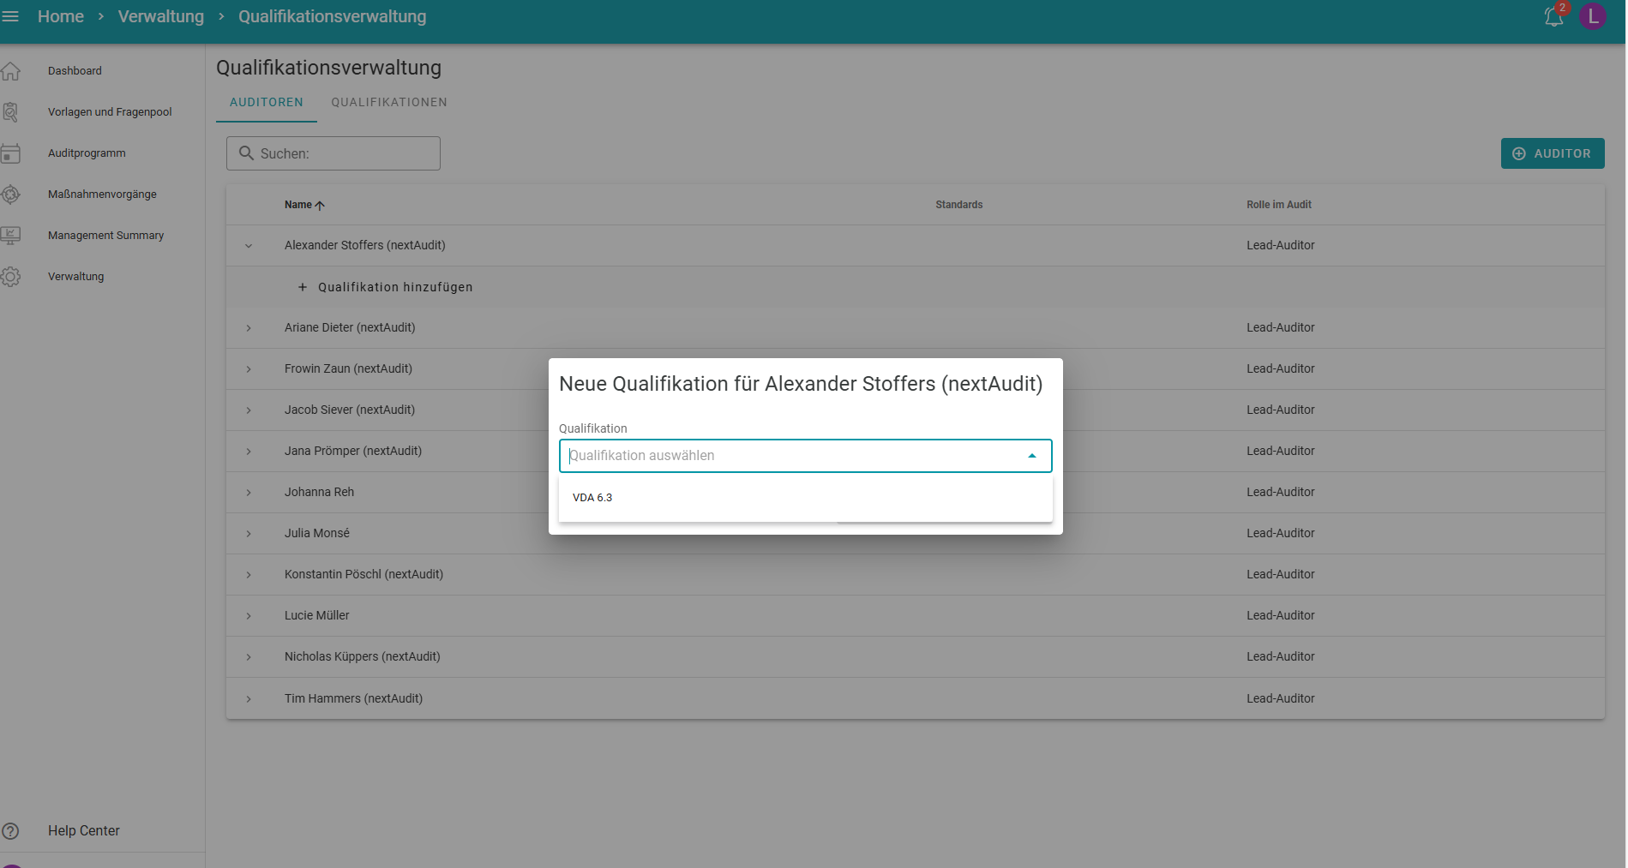Viewport: 1628px width, 868px height.
Task: Click Auditprogramm calendar icon
Action: [10, 153]
